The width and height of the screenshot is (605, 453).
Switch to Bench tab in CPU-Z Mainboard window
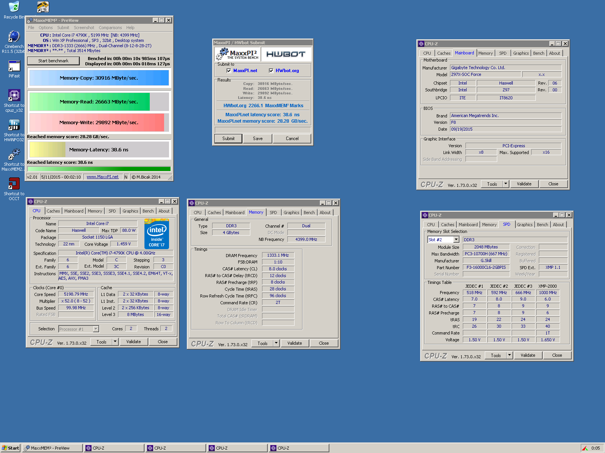coord(539,53)
